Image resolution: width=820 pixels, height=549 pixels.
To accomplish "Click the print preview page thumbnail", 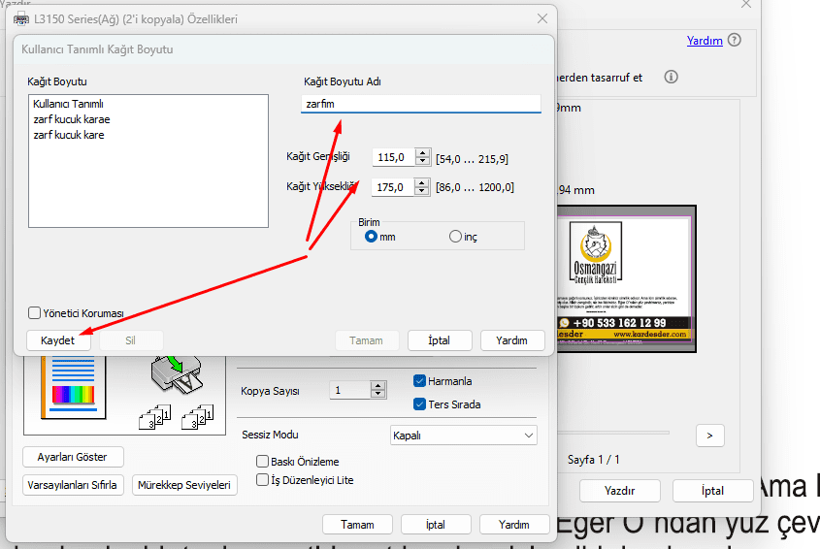I will pyautogui.click(x=627, y=278).
